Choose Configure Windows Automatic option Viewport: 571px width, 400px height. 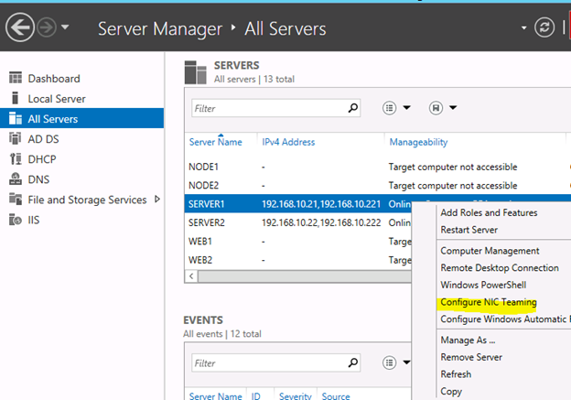[x=505, y=319]
